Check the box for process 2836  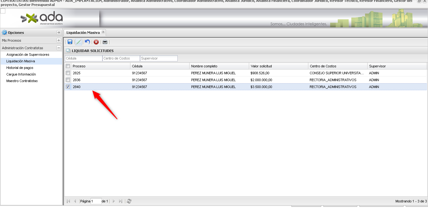point(68,80)
